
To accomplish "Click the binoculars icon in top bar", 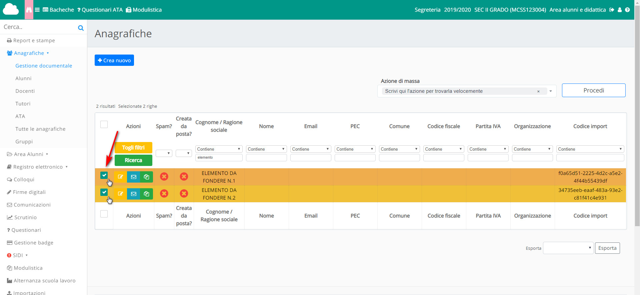I will click(29, 10).
